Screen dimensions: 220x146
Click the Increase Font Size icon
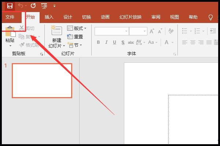click(x=152, y=31)
